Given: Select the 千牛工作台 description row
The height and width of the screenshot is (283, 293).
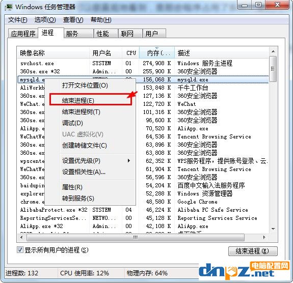Looking at the screenshot, I should [193, 88].
